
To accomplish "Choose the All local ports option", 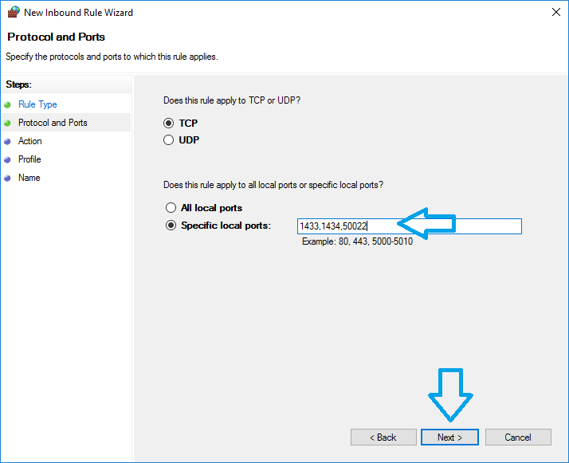I will (x=171, y=208).
